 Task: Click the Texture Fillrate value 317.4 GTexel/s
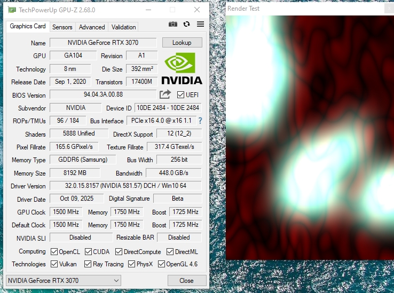pyautogui.click(x=175, y=147)
